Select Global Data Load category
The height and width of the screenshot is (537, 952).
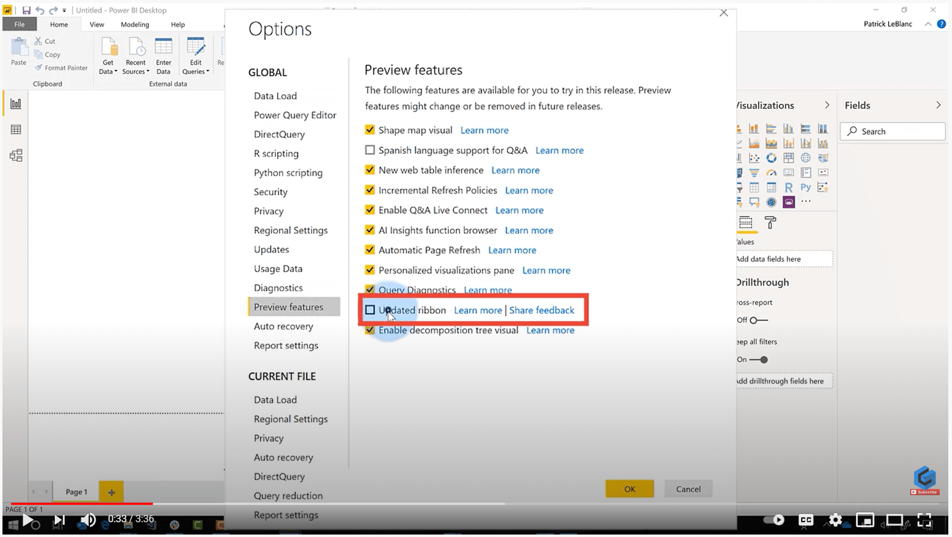pyautogui.click(x=275, y=96)
